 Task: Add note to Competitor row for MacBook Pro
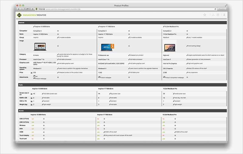pyautogui.click(x=187, y=31)
